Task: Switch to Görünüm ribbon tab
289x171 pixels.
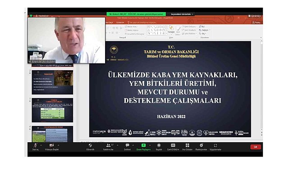Action: [x=120, y=22]
